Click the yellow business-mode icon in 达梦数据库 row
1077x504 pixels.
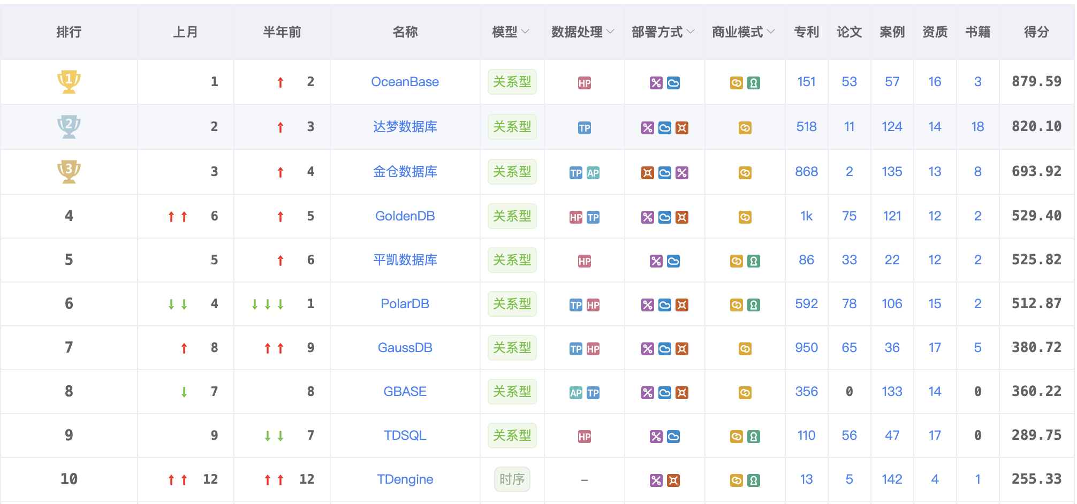(745, 128)
